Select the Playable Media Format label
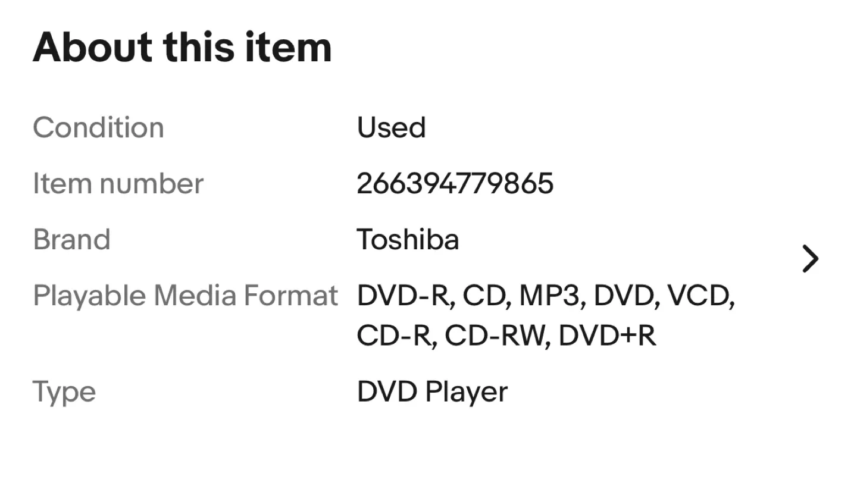Image resolution: width=857 pixels, height=492 pixels. tap(185, 295)
